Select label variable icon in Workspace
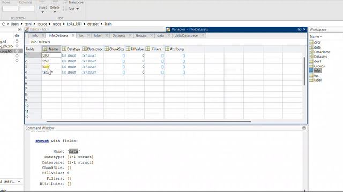The height and width of the screenshot is (192, 343). pyautogui.click(x=311, y=80)
